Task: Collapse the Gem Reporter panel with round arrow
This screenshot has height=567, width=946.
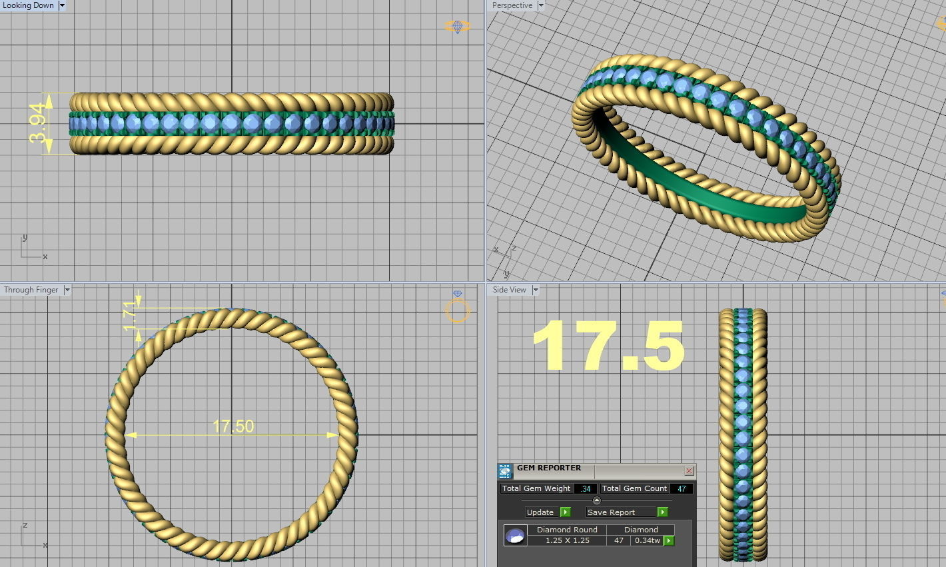Action: point(596,500)
